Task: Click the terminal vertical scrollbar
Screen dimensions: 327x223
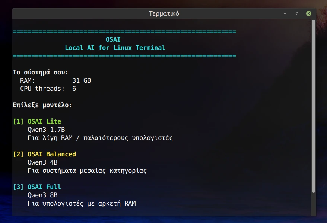Action: click(x=314, y=106)
